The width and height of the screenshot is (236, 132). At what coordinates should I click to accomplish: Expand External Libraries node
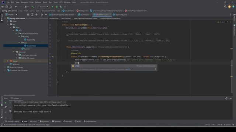pos(5,67)
